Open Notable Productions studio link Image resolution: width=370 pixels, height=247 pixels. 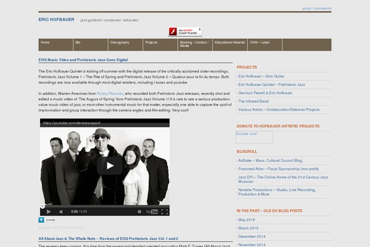click(277, 192)
